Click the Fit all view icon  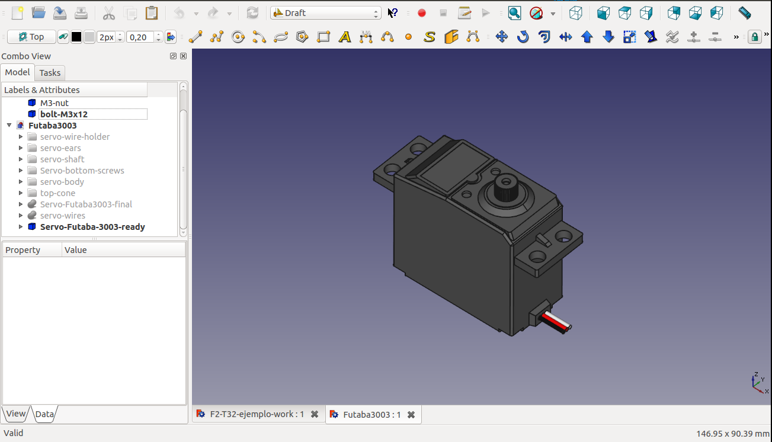(x=514, y=12)
